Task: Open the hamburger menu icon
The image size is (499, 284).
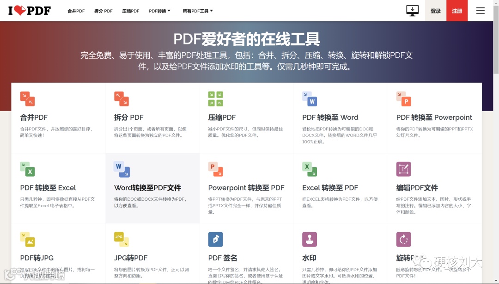Action: point(480,11)
